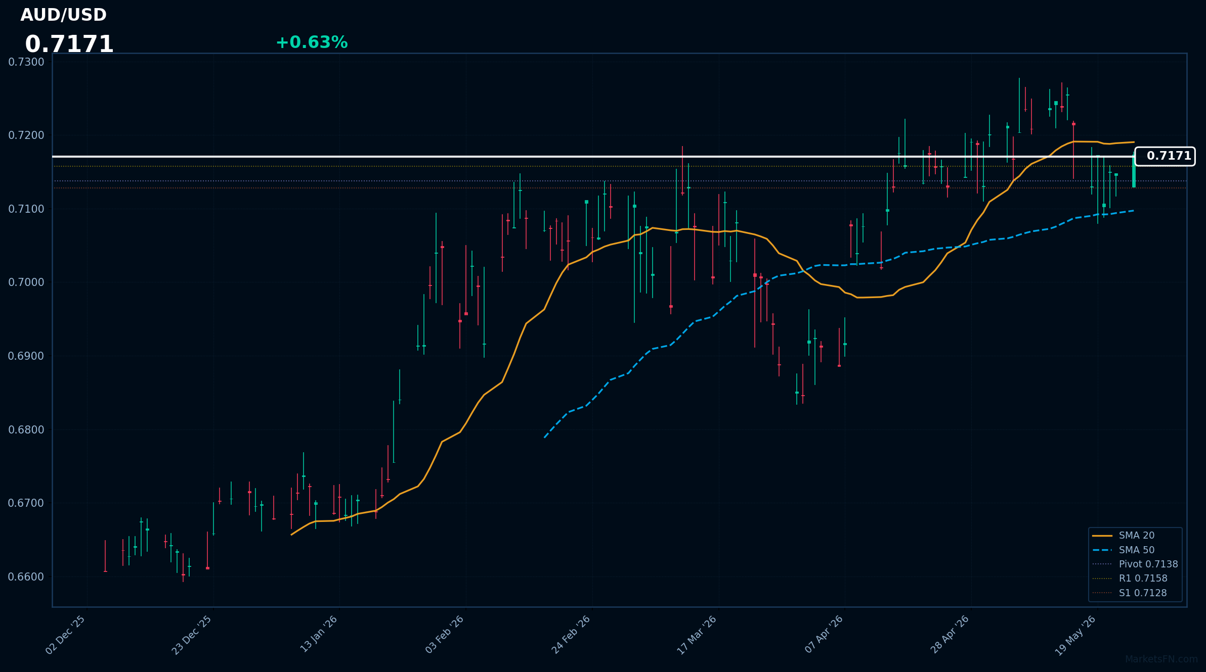This screenshot has height=672, width=1206.
Task: Click R1 0.7158 legend entry
Action: point(1130,579)
